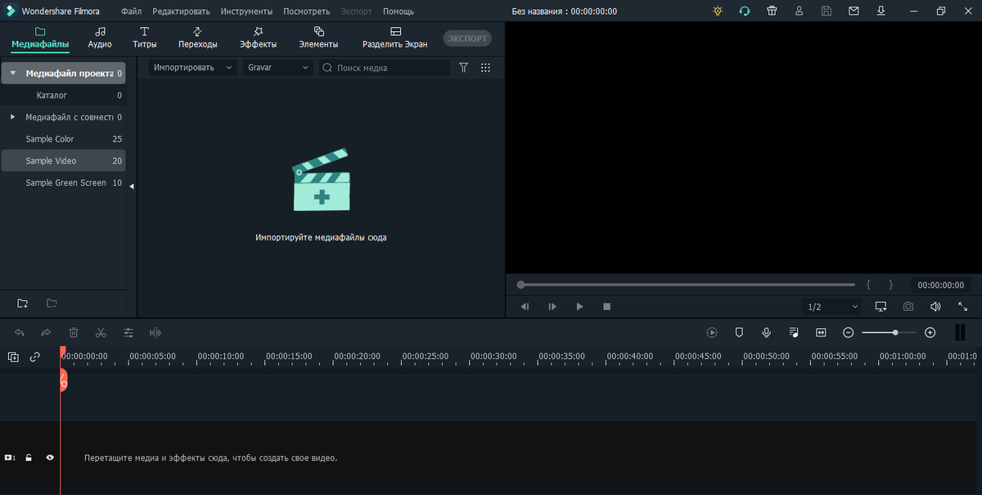The width and height of the screenshot is (982, 495).
Task: Open the Помощь menu
Action: 399,11
